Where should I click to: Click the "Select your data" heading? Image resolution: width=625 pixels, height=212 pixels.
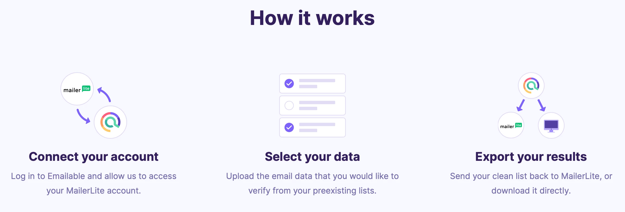pos(312,157)
